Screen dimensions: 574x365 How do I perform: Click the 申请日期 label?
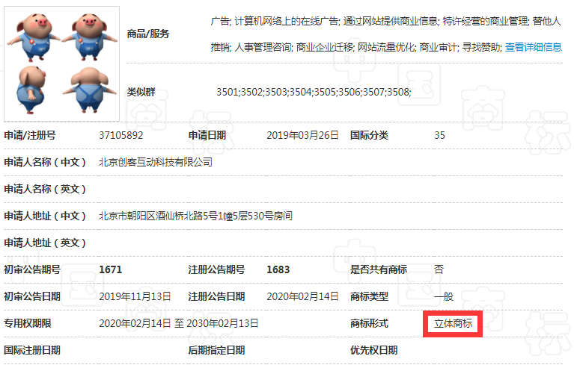tap(207, 135)
